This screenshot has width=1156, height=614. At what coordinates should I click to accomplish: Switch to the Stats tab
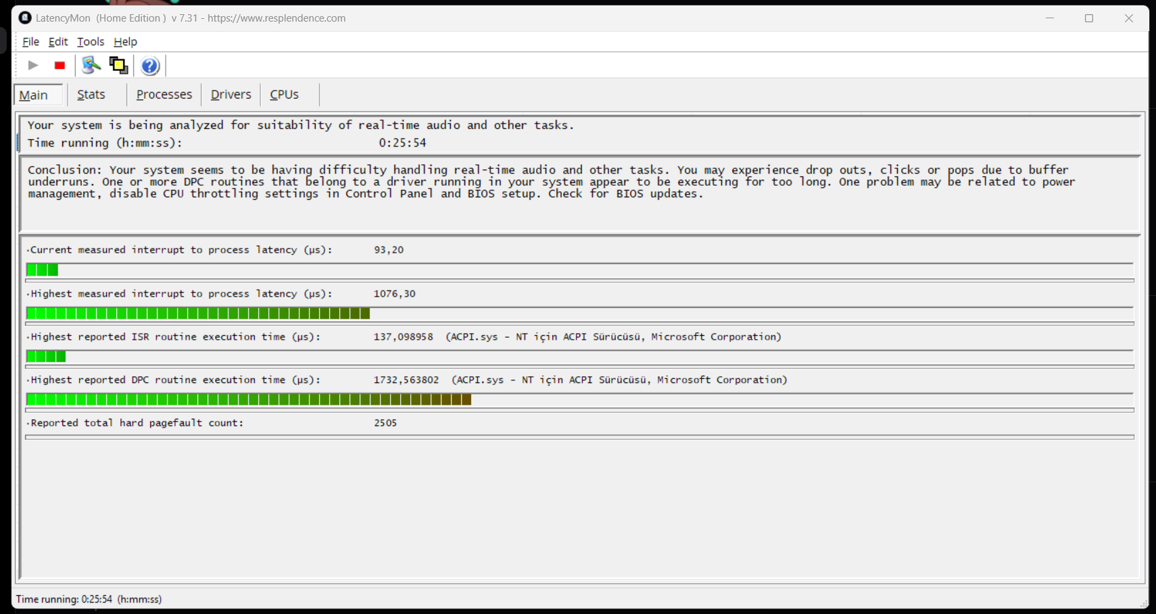pyautogui.click(x=91, y=95)
